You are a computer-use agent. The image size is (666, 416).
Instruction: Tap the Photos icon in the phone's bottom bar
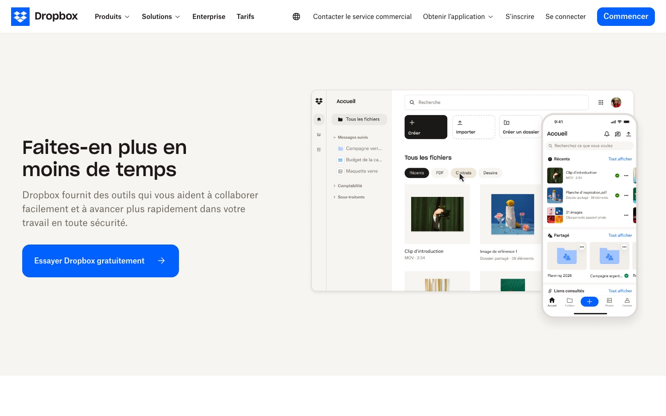(x=610, y=302)
